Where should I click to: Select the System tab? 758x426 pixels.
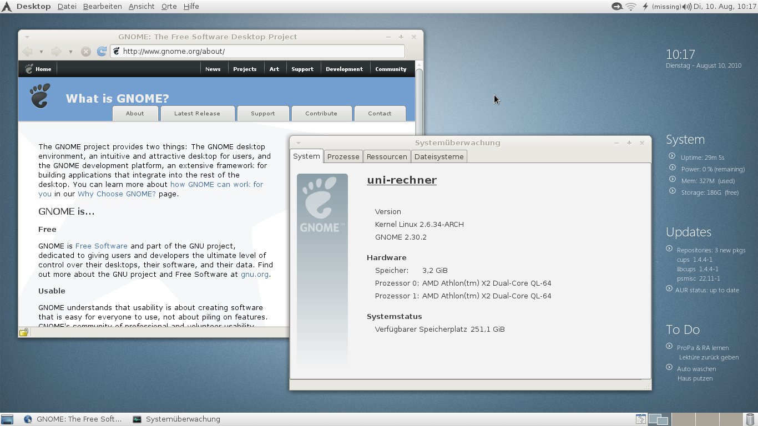click(306, 156)
